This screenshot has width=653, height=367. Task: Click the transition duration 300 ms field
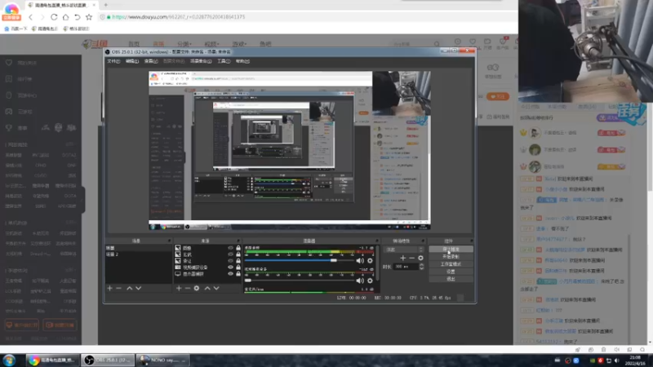pyautogui.click(x=406, y=267)
